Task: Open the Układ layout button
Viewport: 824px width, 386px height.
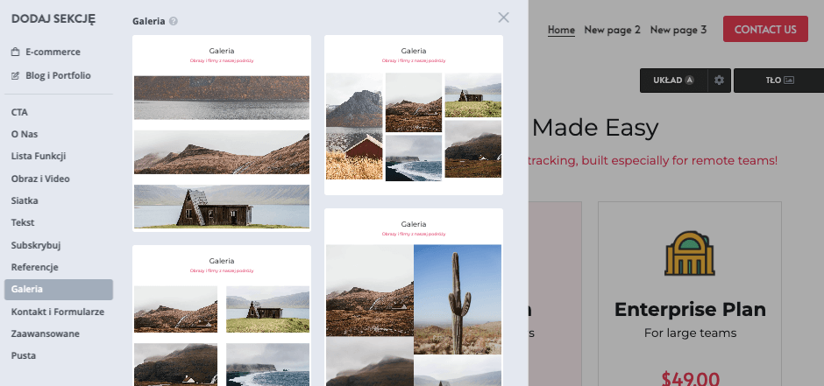Action: 673,81
